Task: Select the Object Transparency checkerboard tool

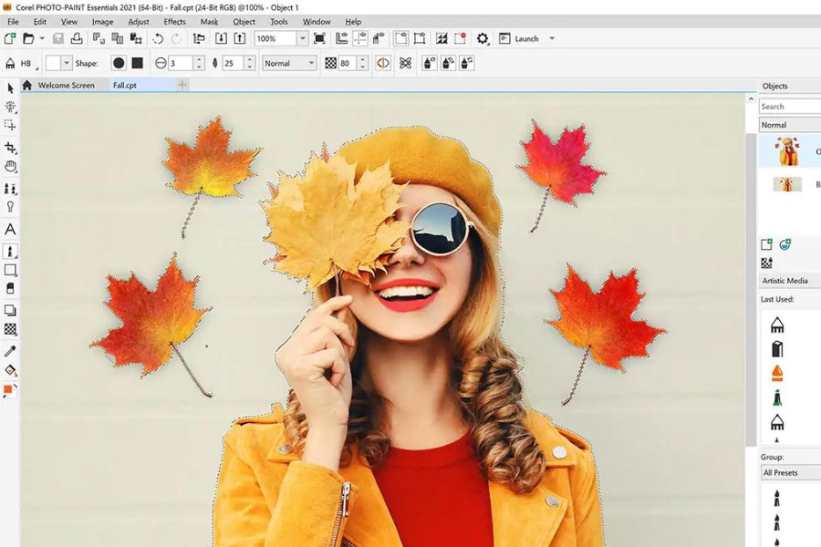Action: [10, 329]
